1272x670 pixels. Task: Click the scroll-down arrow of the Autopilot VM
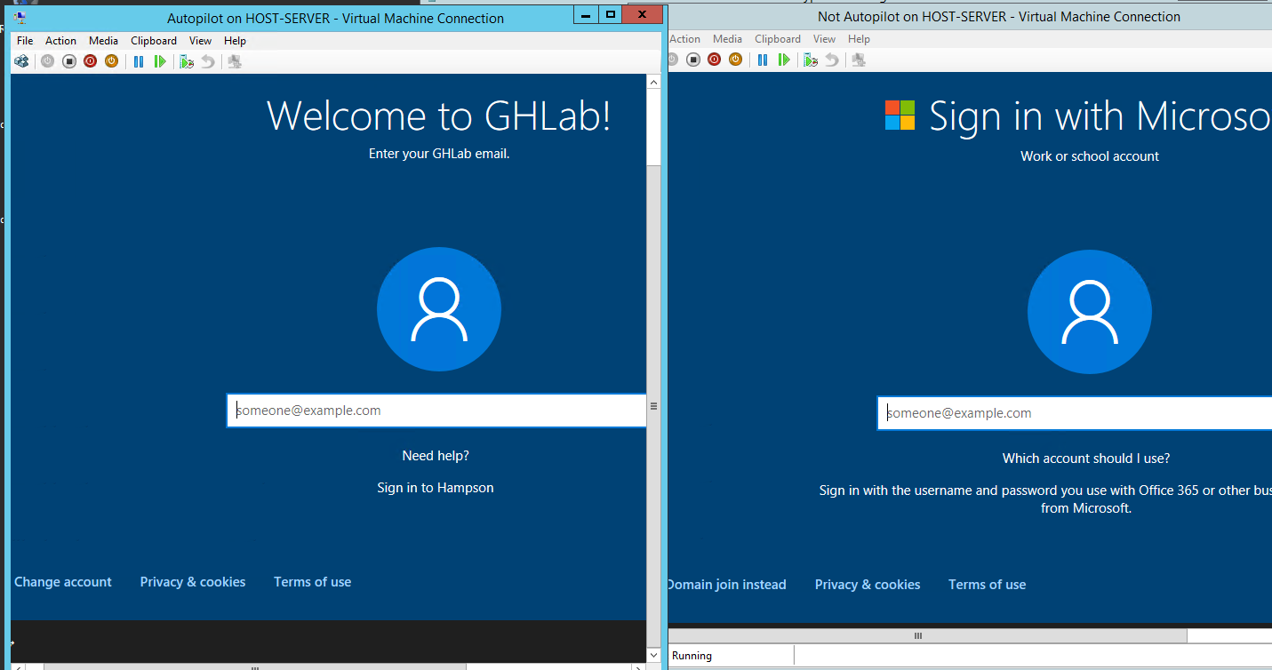[x=653, y=655]
